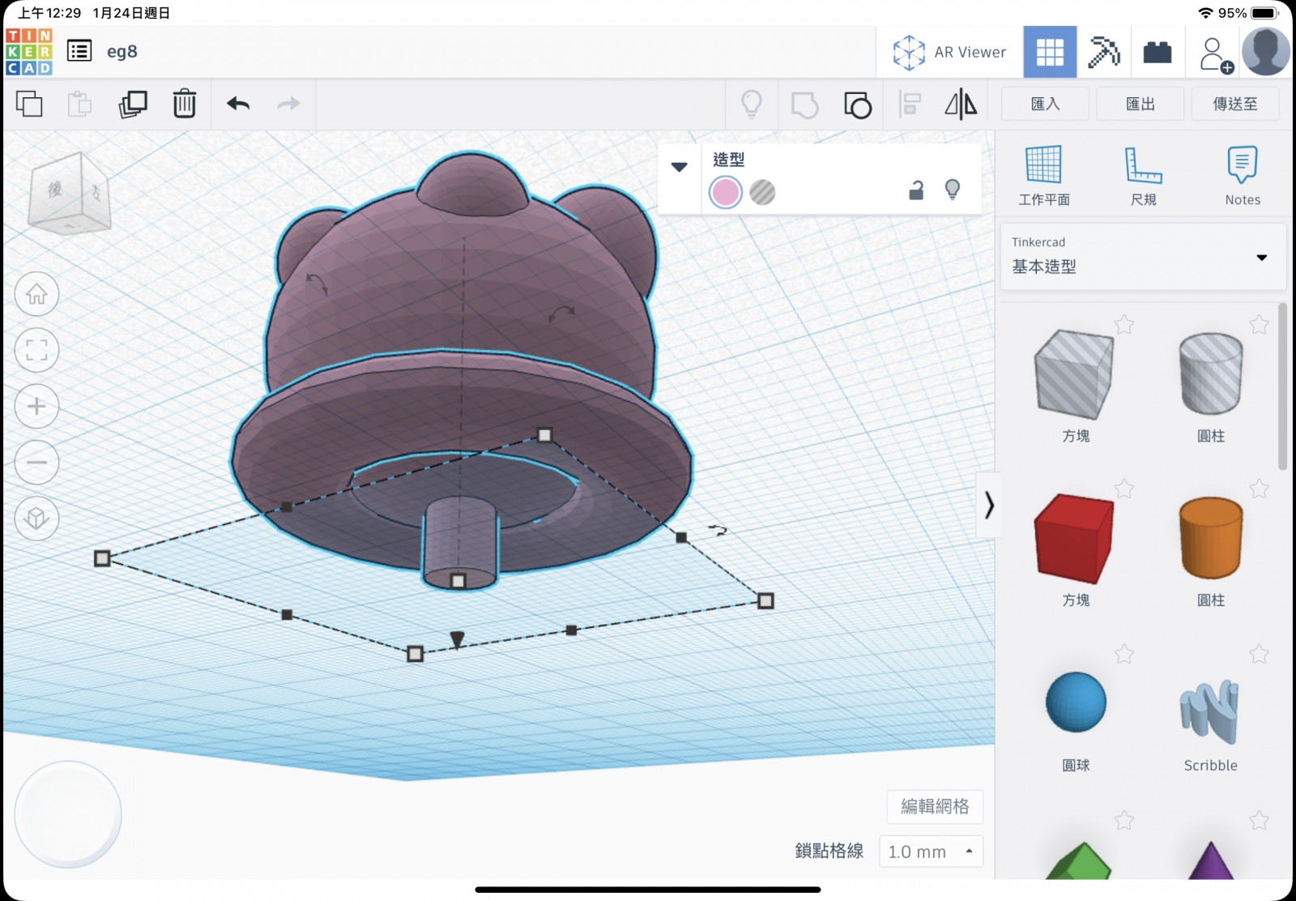The image size is (1296, 901).
Task: Favorite the orange cylinder with star
Action: pos(1259,489)
